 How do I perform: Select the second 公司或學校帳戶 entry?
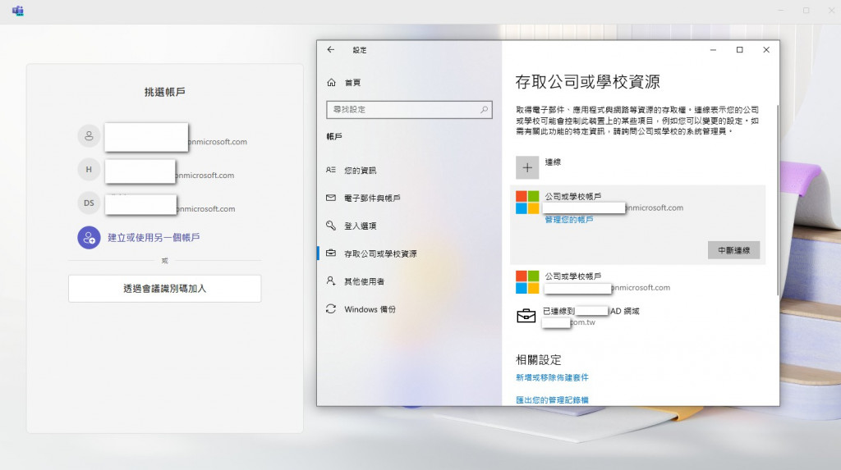[637, 282]
